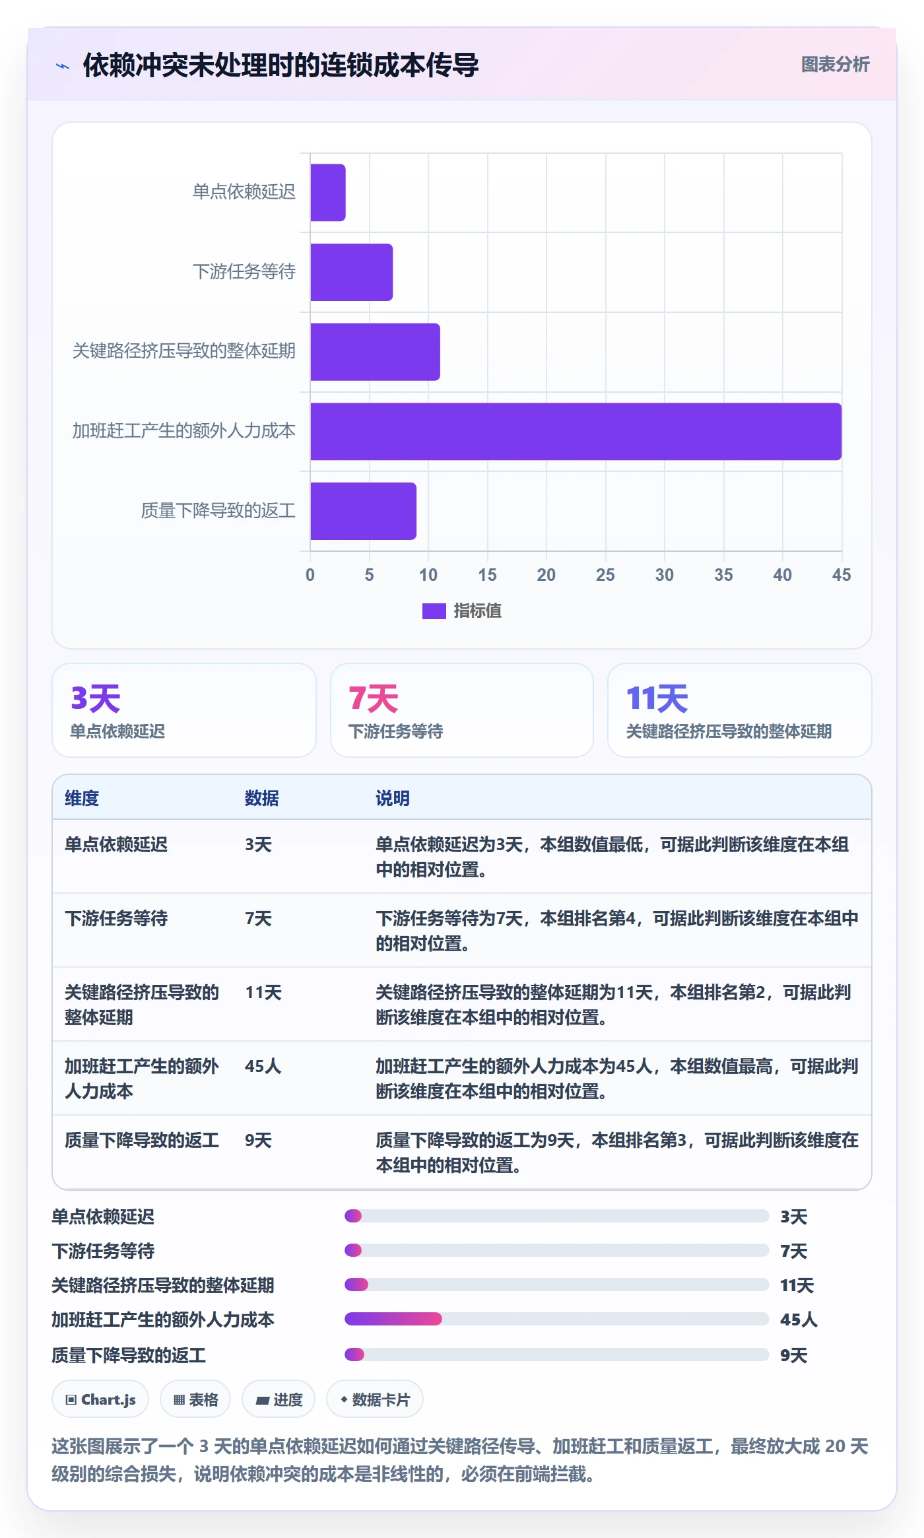
Task: Click the 关键路径挤压导致的整体延期 progress bar
Action: [556, 1285]
